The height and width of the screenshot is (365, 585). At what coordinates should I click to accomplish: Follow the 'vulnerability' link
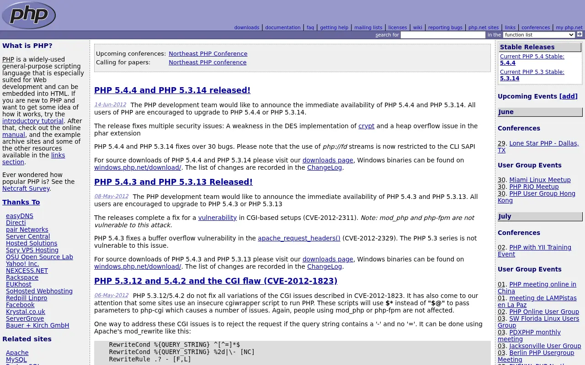pos(218,218)
